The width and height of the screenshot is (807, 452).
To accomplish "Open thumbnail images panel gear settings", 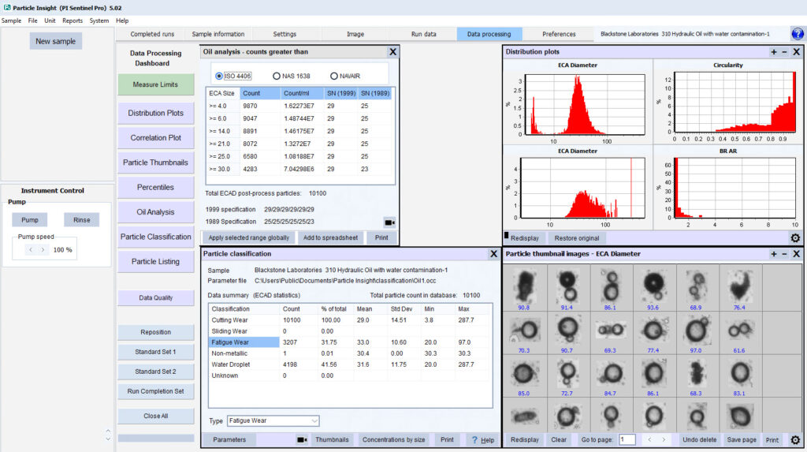I will [x=795, y=439].
